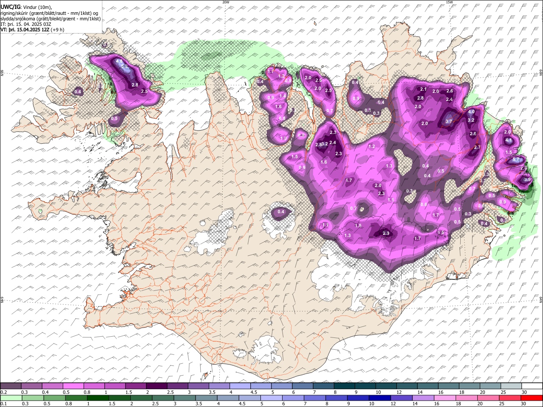Viewport: 543px width, 407px height.
Task: Click bright red lower swatch at 30
Action: [532, 398]
